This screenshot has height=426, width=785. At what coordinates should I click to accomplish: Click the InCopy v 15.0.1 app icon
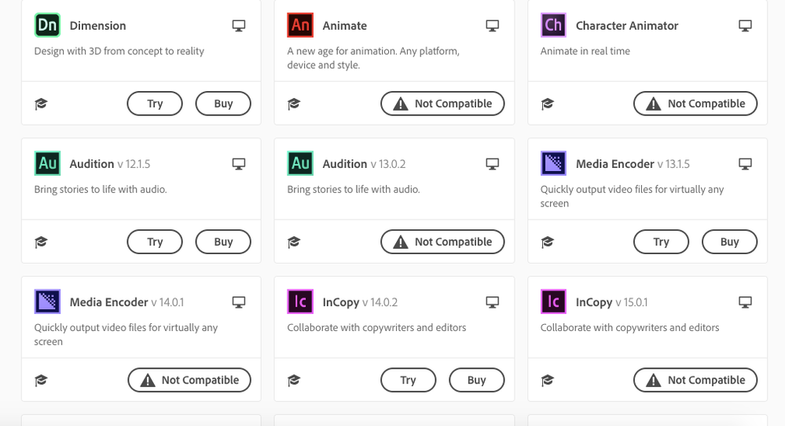[553, 301]
